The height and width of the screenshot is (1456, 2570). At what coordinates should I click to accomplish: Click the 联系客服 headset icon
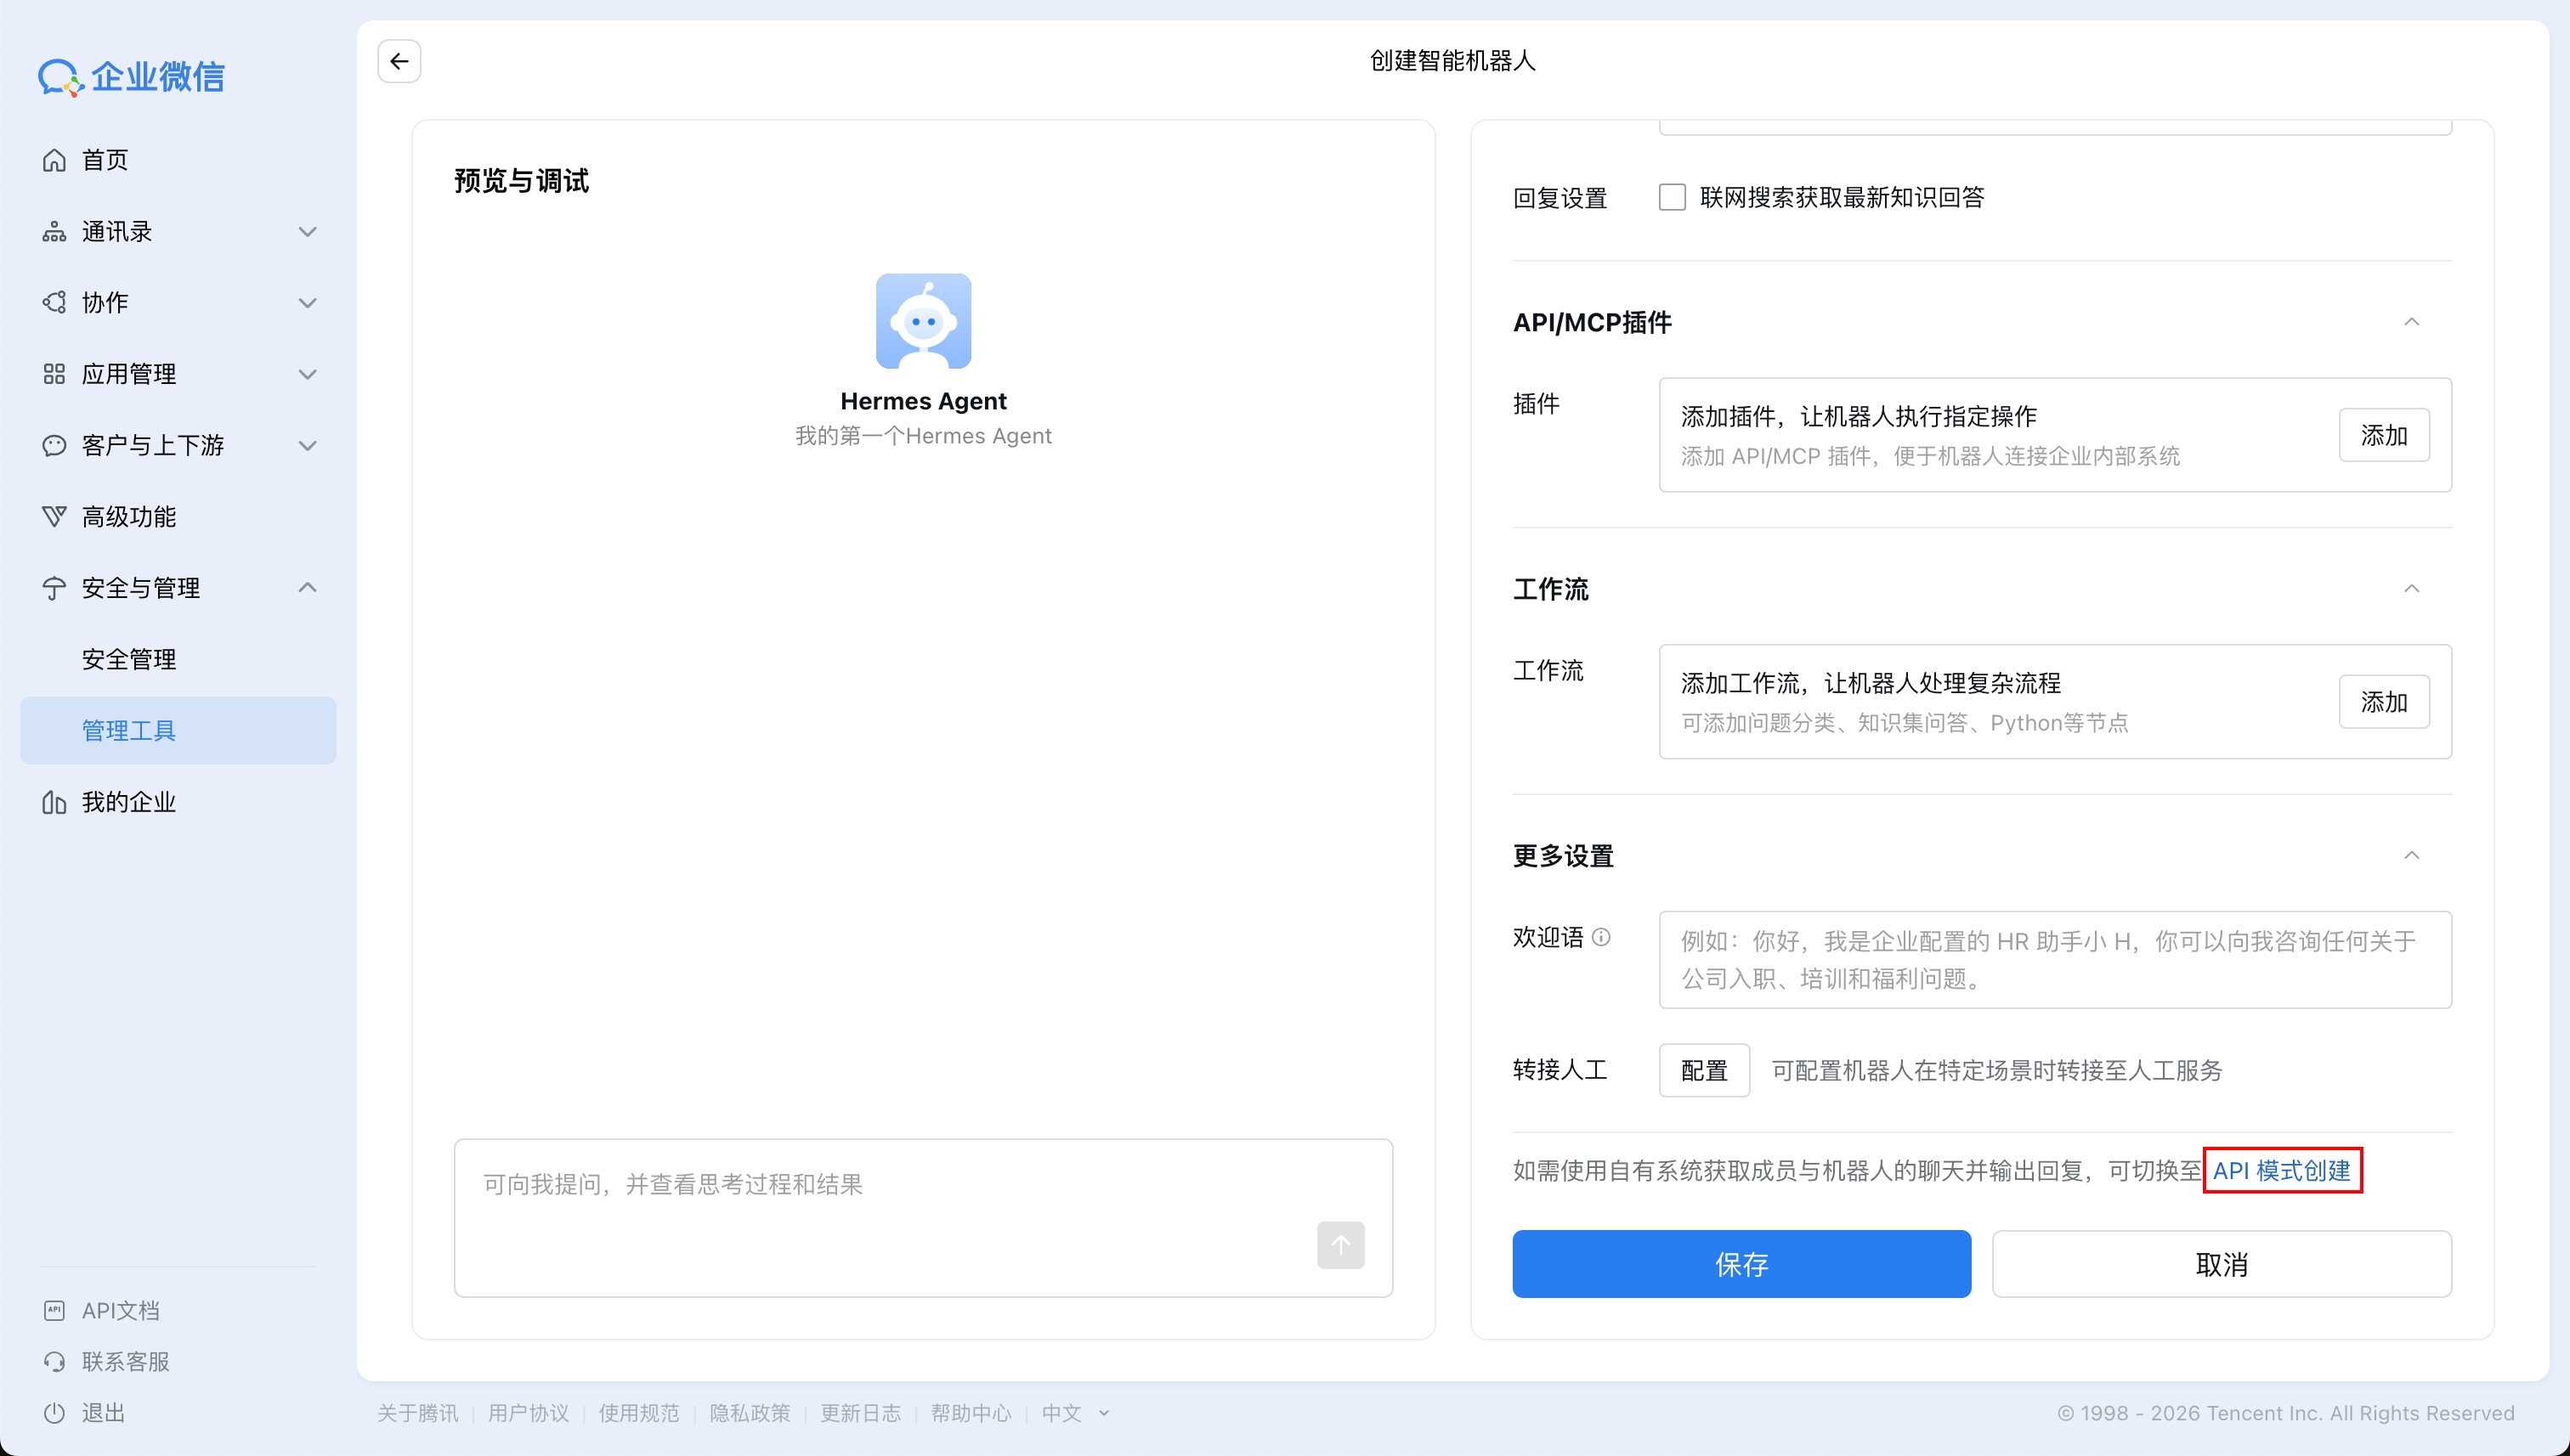55,1361
